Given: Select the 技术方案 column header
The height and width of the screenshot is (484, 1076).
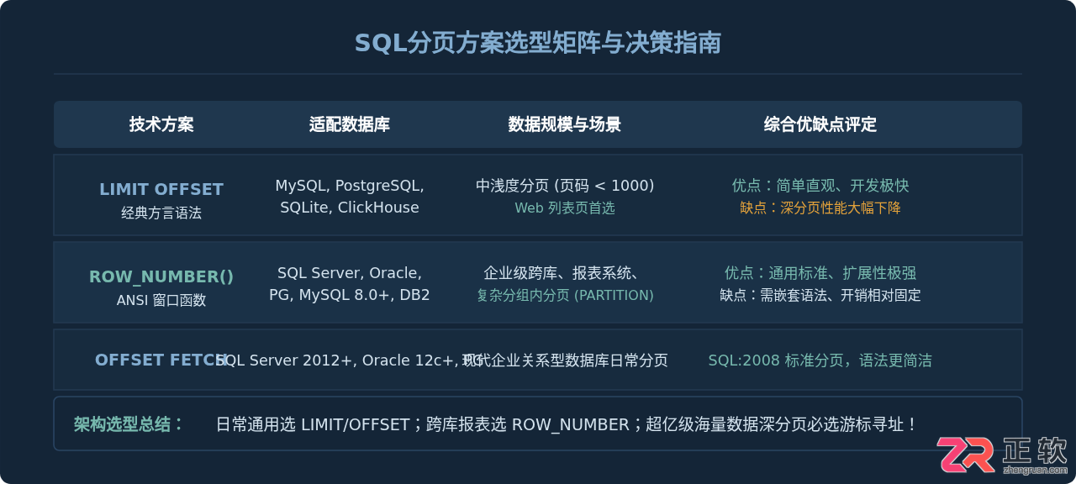Looking at the screenshot, I should (161, 124).
